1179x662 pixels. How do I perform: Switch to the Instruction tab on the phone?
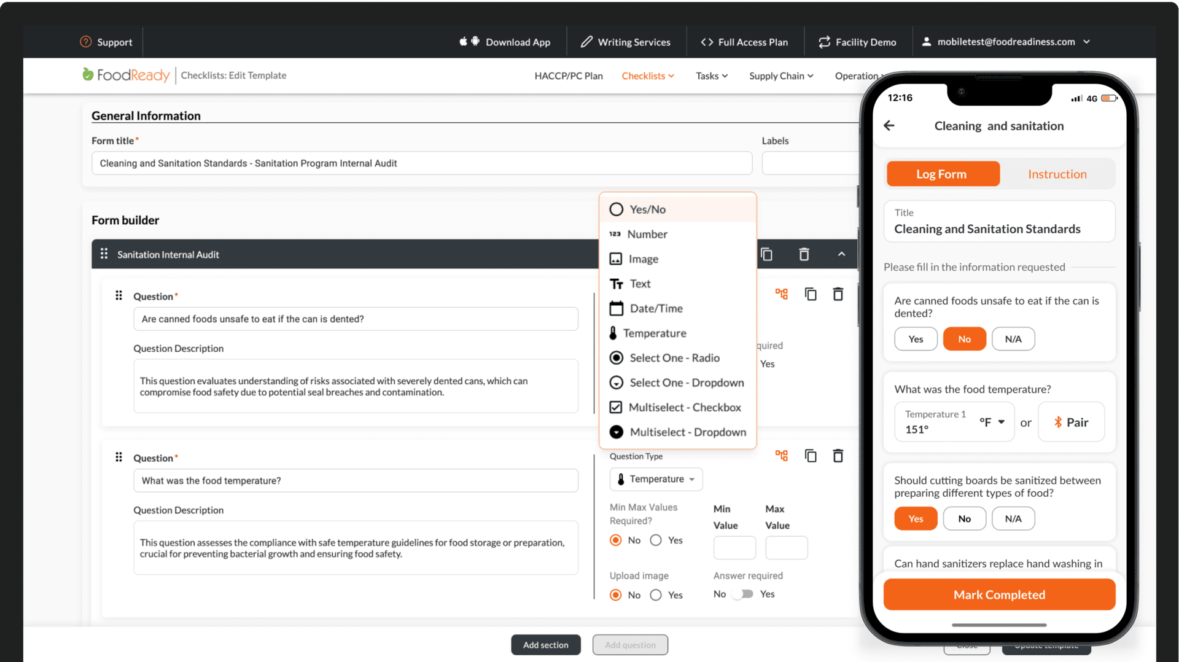click(x=1057, y=174)
